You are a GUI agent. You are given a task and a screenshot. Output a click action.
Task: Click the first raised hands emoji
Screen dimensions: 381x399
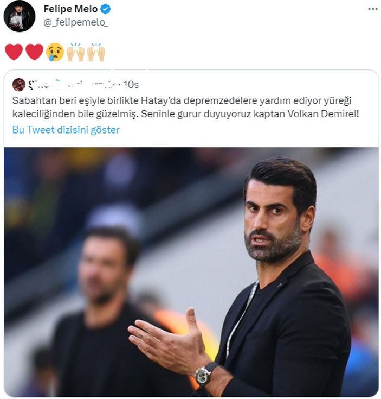coord(75,52)
